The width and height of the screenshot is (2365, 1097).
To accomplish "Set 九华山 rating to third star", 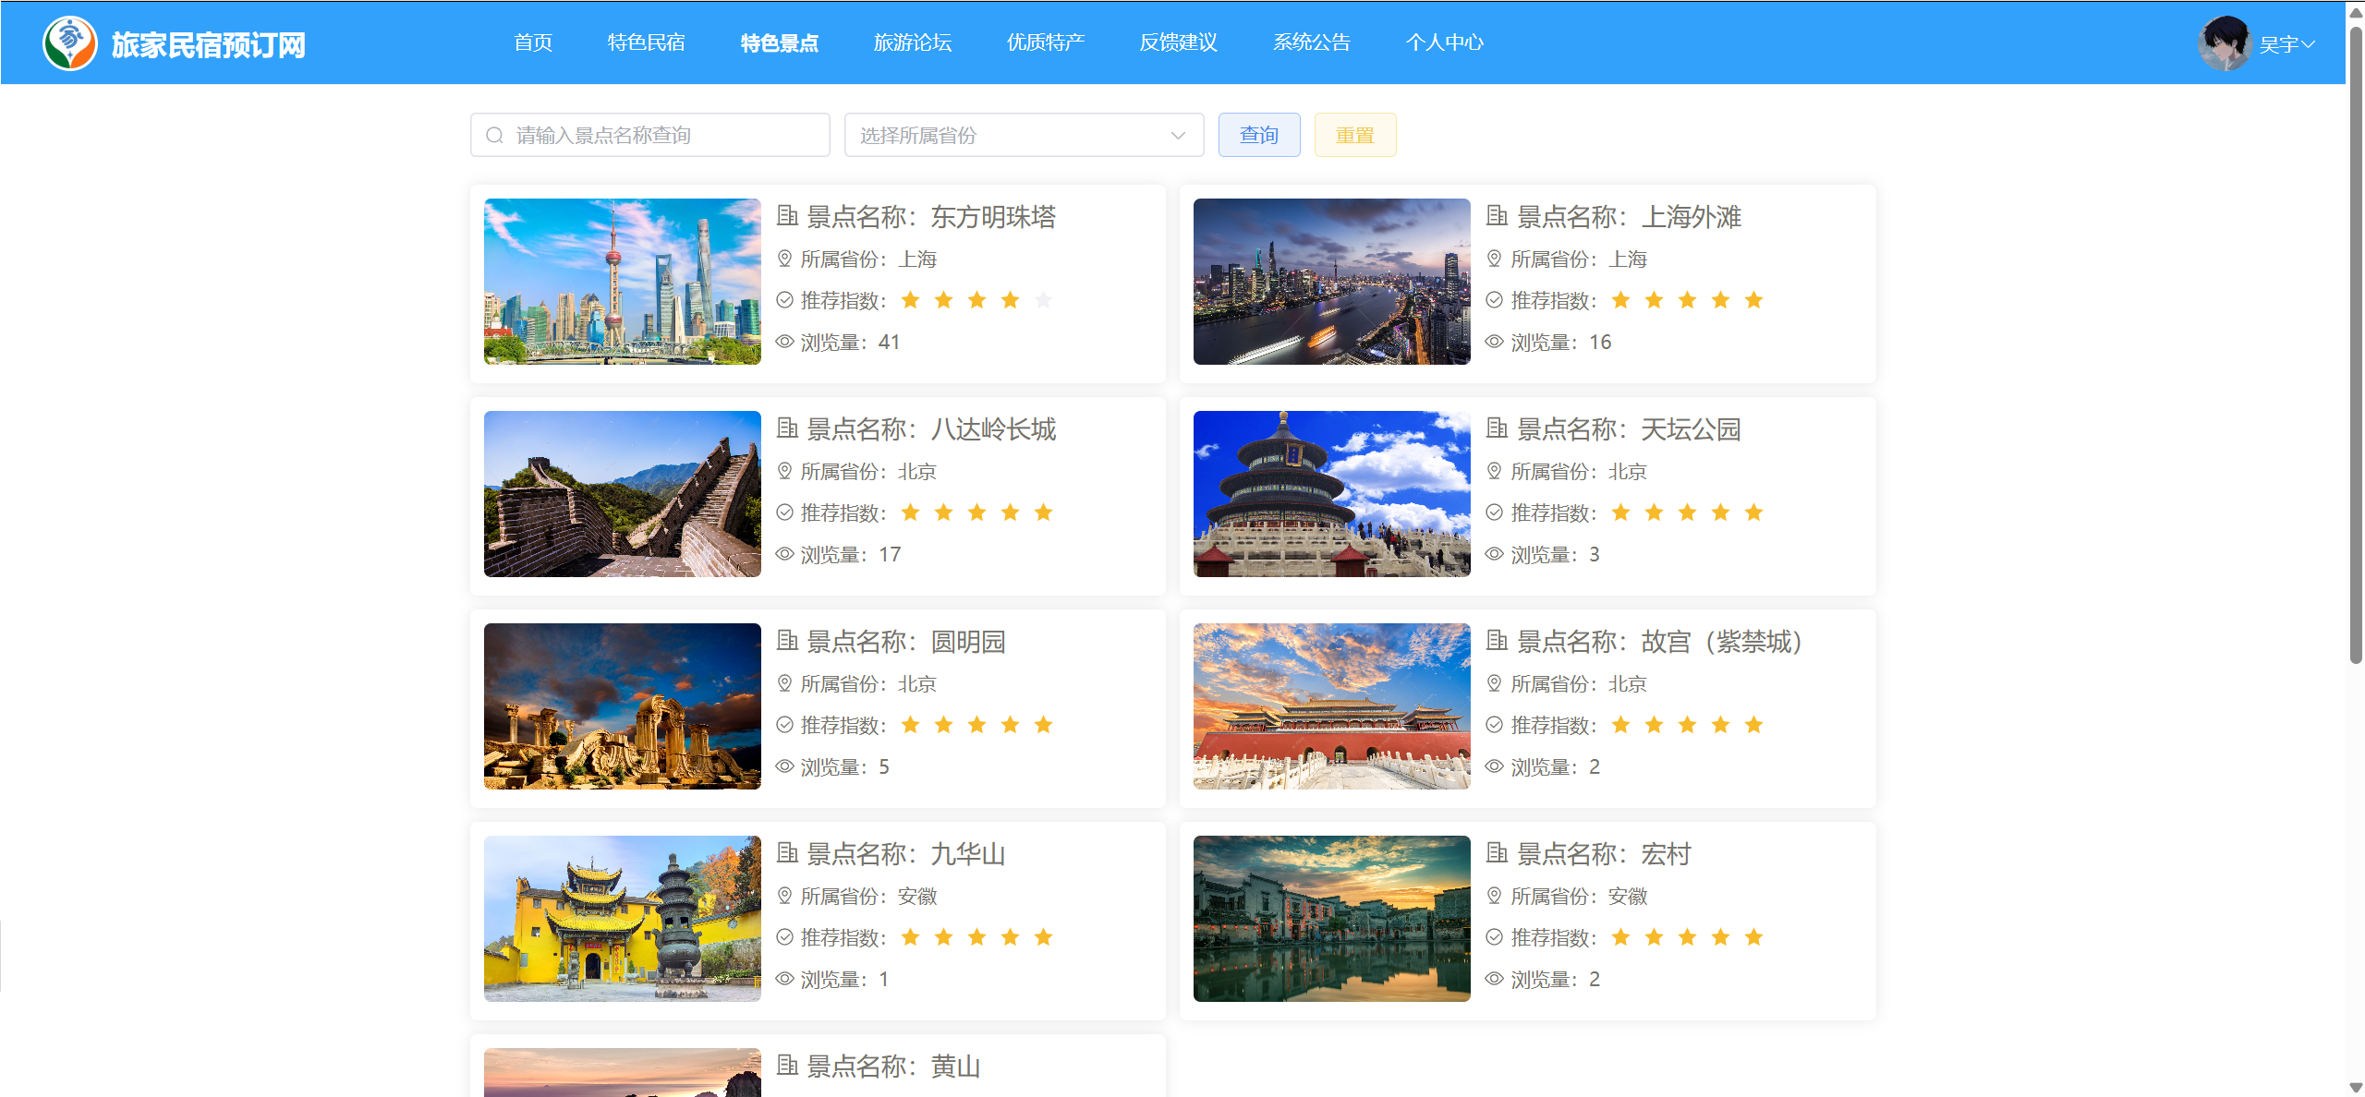I will [976, 937].
